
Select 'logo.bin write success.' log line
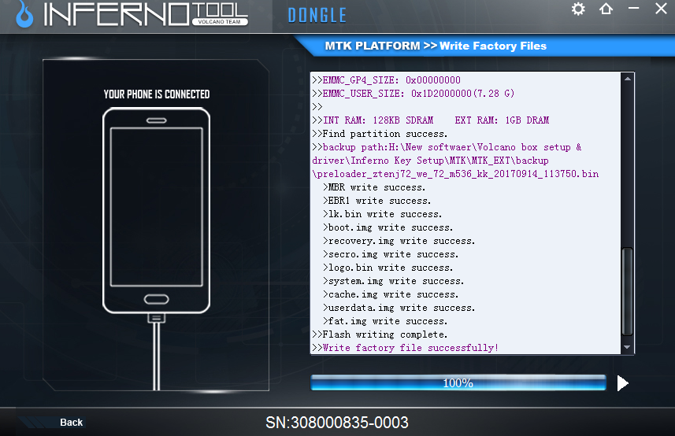388,268
